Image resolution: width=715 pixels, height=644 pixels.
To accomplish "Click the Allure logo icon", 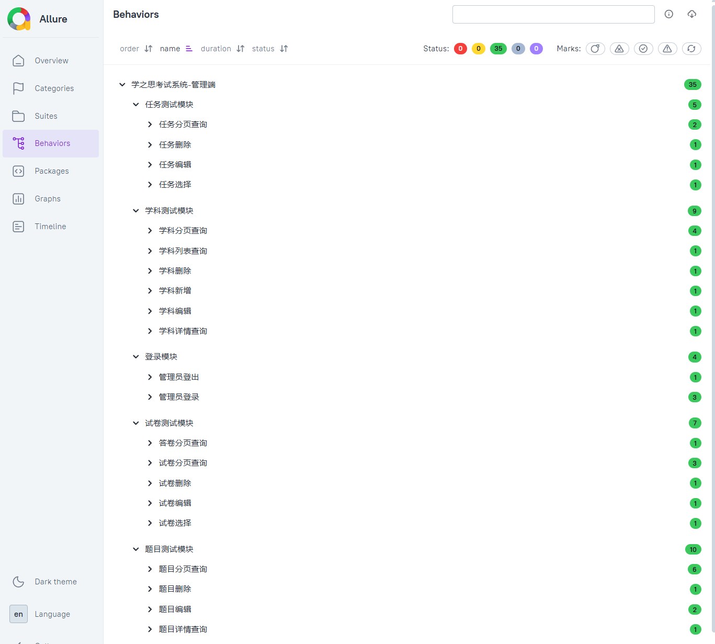I will (19, 19).
